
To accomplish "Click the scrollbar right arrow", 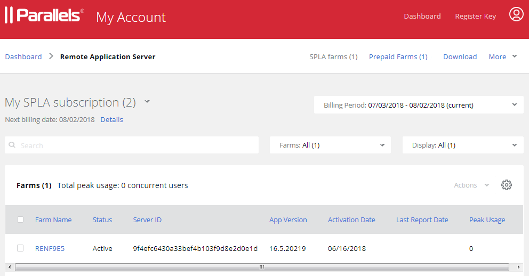I will 519,267.
